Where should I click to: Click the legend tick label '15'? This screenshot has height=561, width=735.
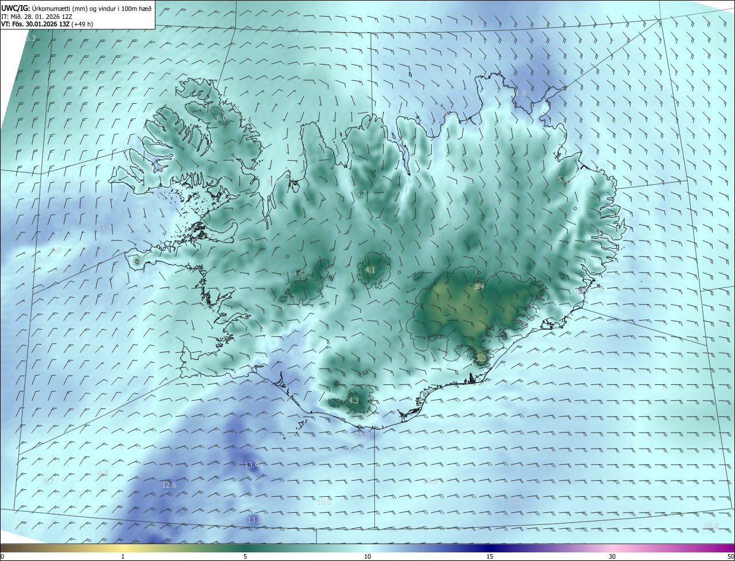tap(490, 556)
